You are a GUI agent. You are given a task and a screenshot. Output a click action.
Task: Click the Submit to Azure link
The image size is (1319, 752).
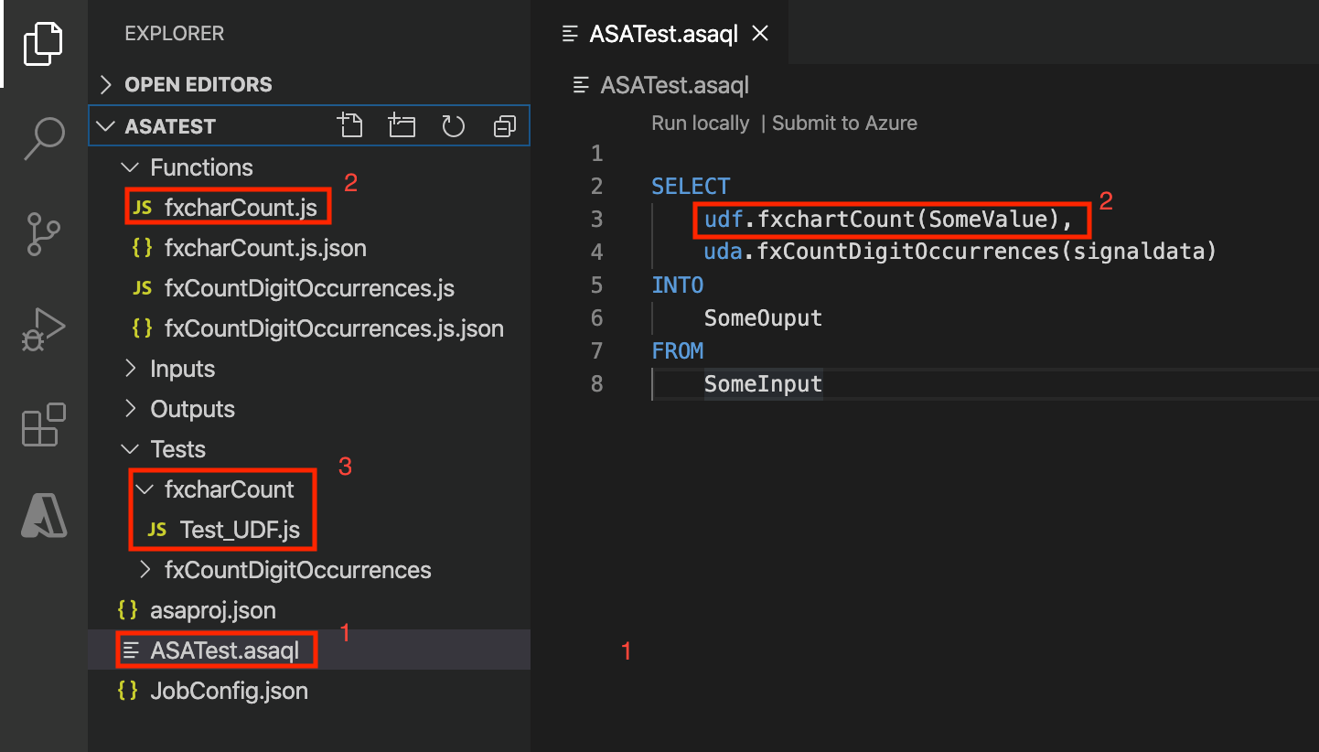[x=844, y=123]
